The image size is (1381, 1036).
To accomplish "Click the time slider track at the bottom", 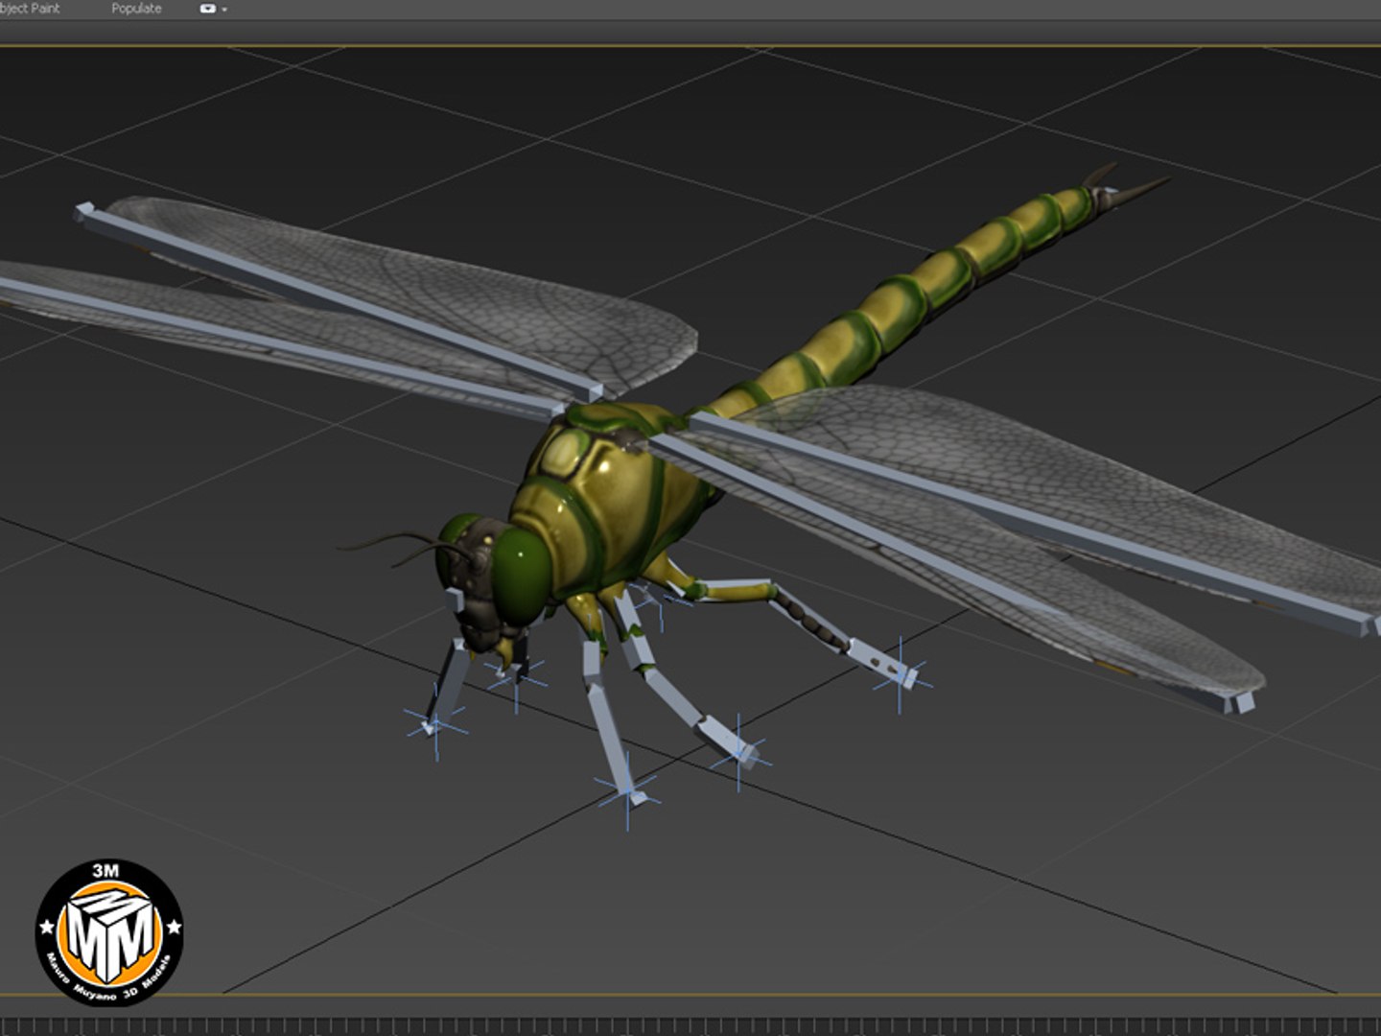I will point(690,1026).
